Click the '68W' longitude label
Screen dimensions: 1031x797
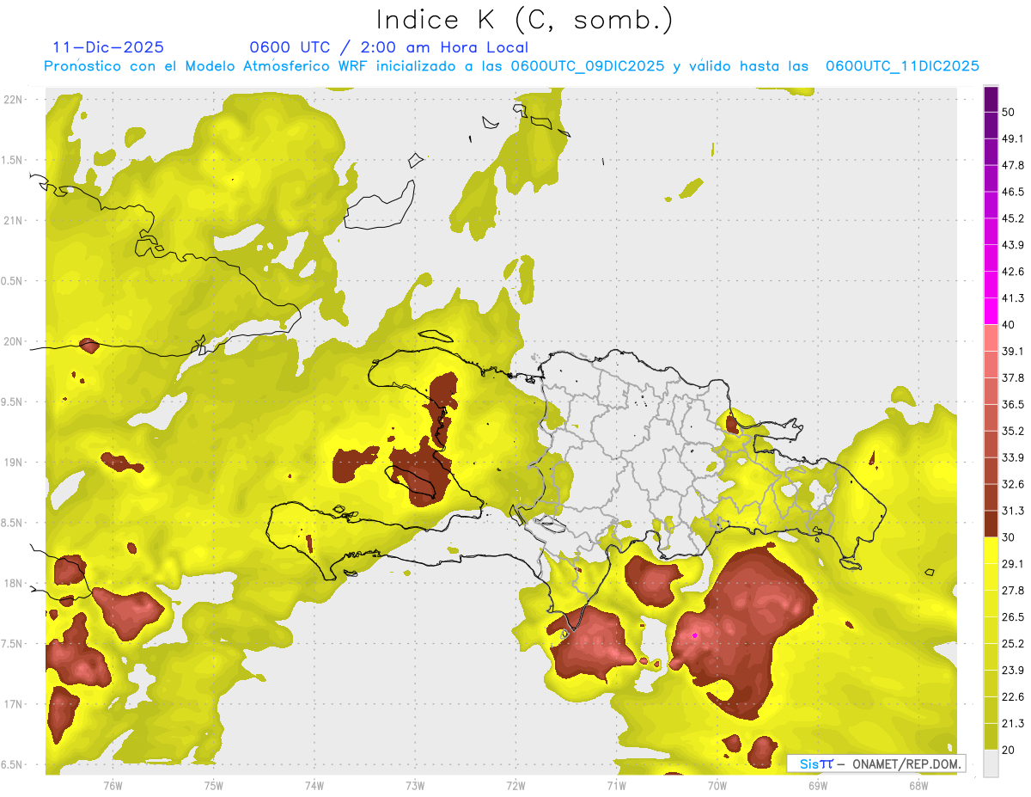click(918, 786)
